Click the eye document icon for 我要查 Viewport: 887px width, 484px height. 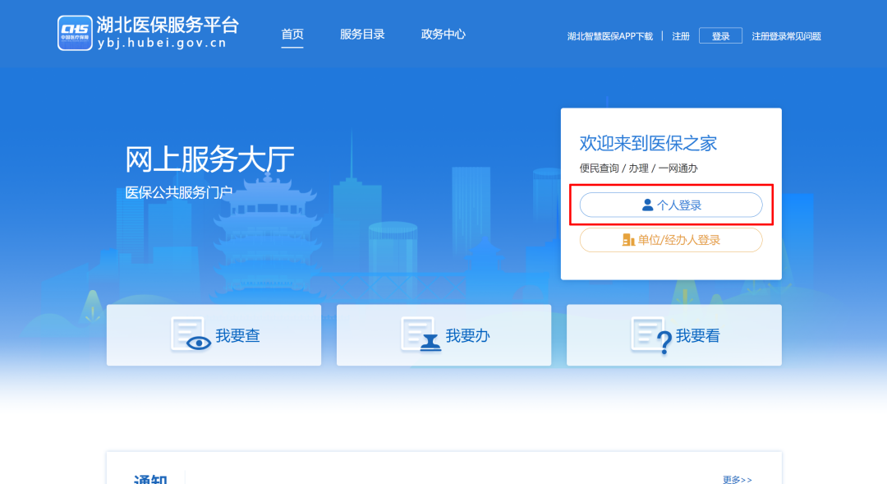pos(191,335)
